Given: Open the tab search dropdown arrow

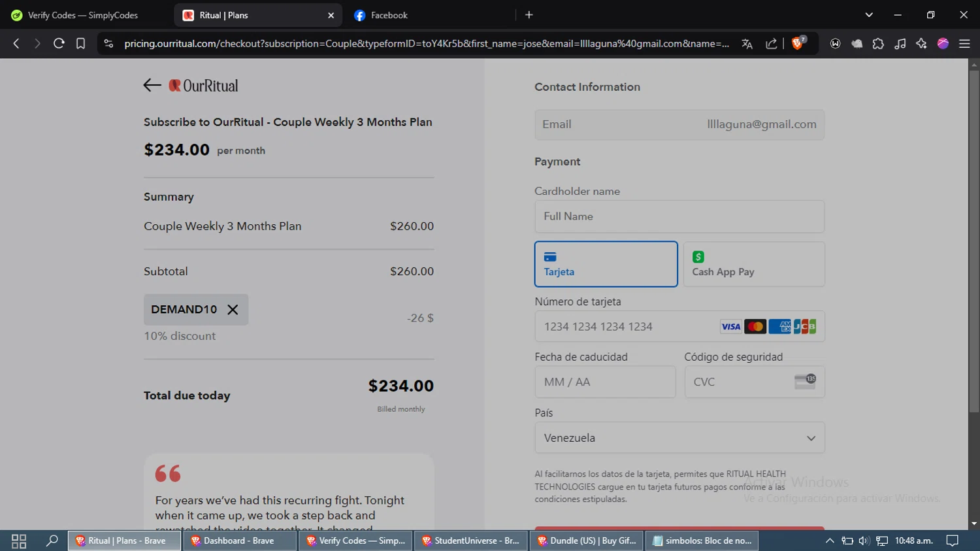Looking at the screenshot, I should (x=869, y=15).
